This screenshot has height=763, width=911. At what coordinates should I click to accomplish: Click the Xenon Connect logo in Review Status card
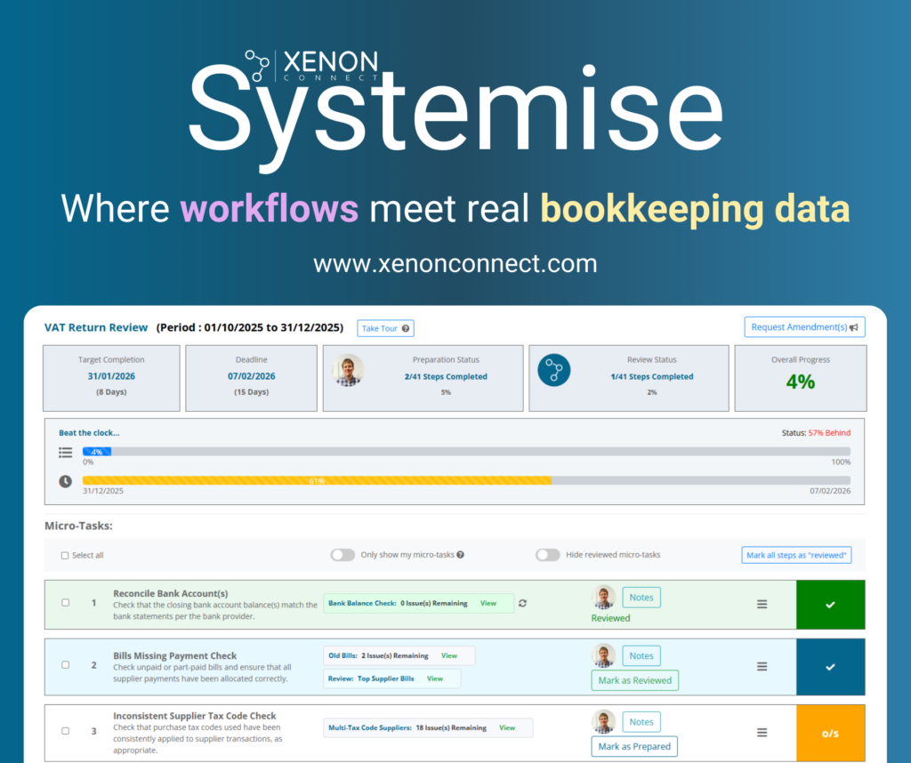554,369
